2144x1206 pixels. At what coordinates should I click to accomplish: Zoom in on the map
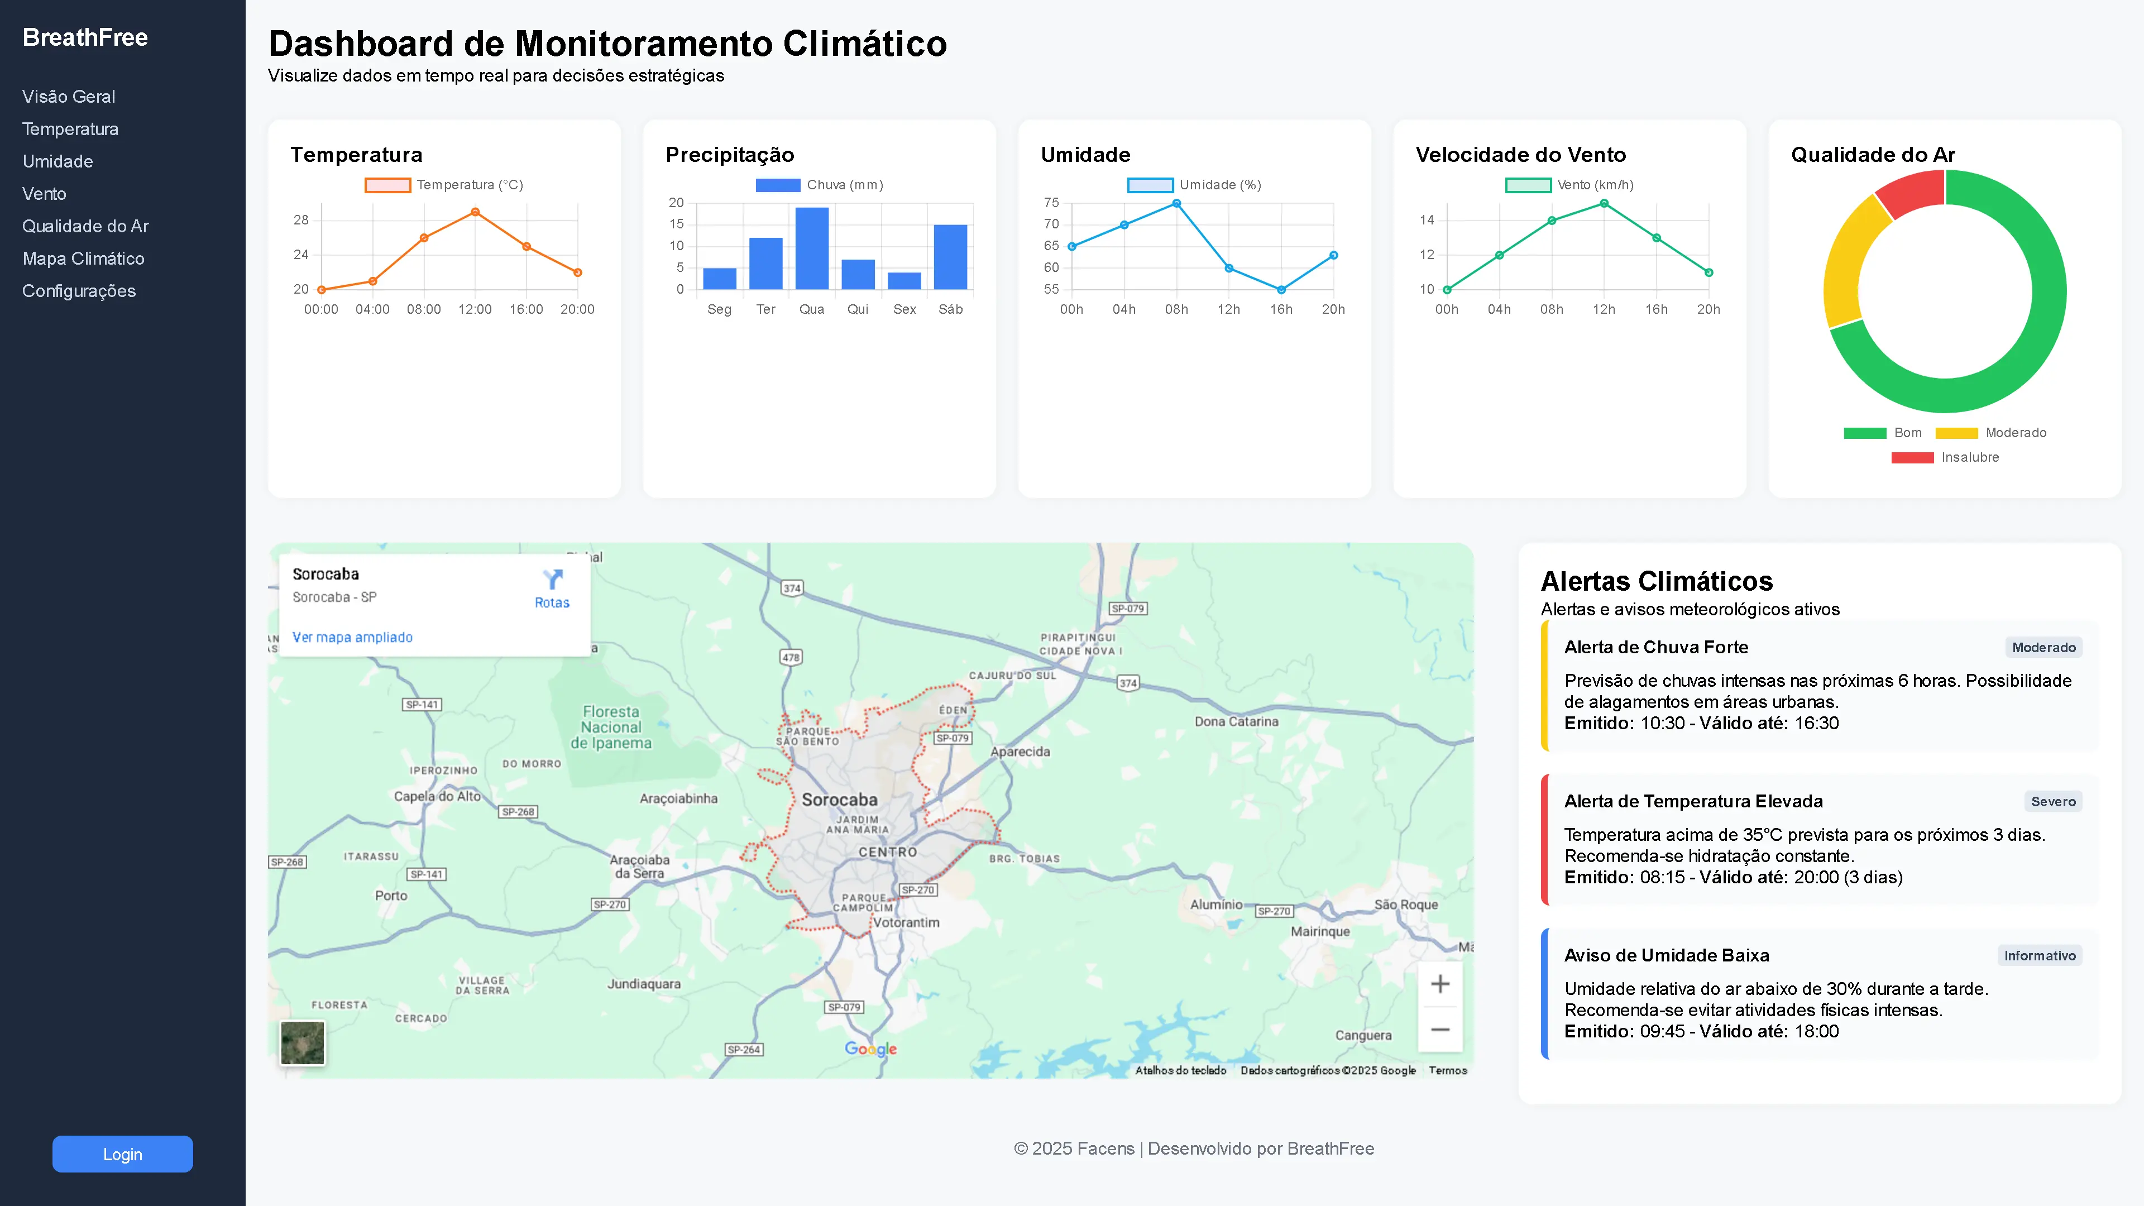1440,984
